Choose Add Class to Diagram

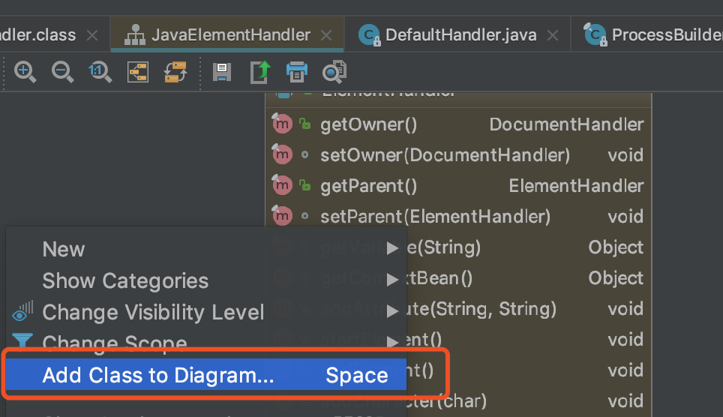click(x=158, y=376)
